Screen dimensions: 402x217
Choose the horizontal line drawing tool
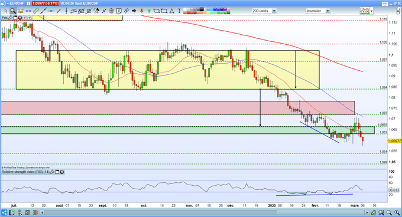[51, 11]
